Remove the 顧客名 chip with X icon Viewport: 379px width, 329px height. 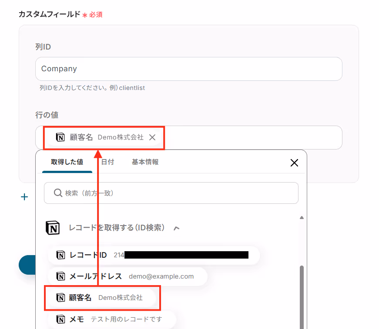pos(152,137)
